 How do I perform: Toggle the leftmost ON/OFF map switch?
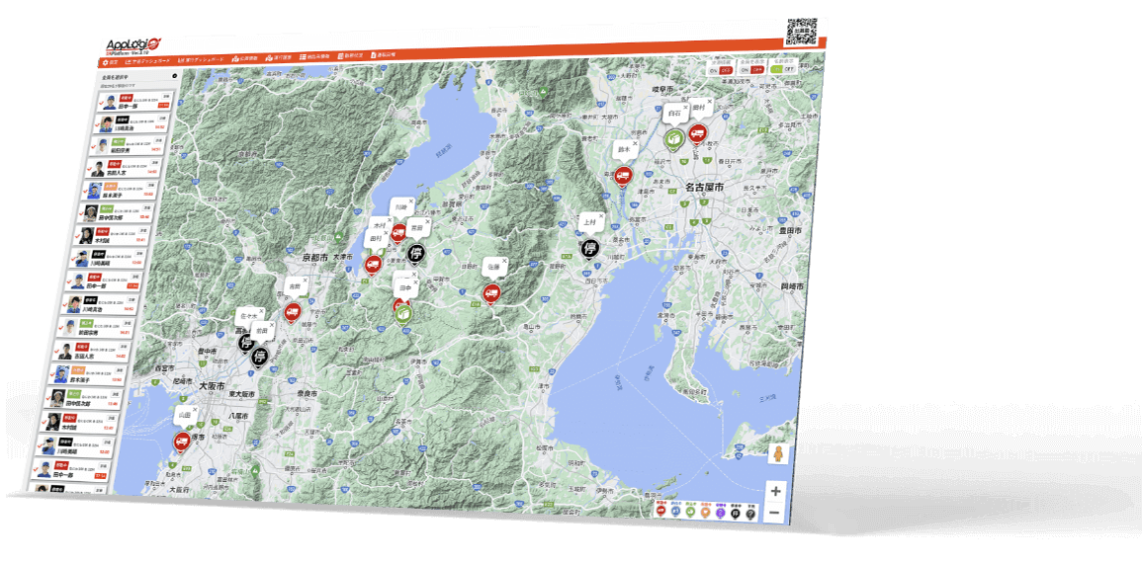(721, 70)
